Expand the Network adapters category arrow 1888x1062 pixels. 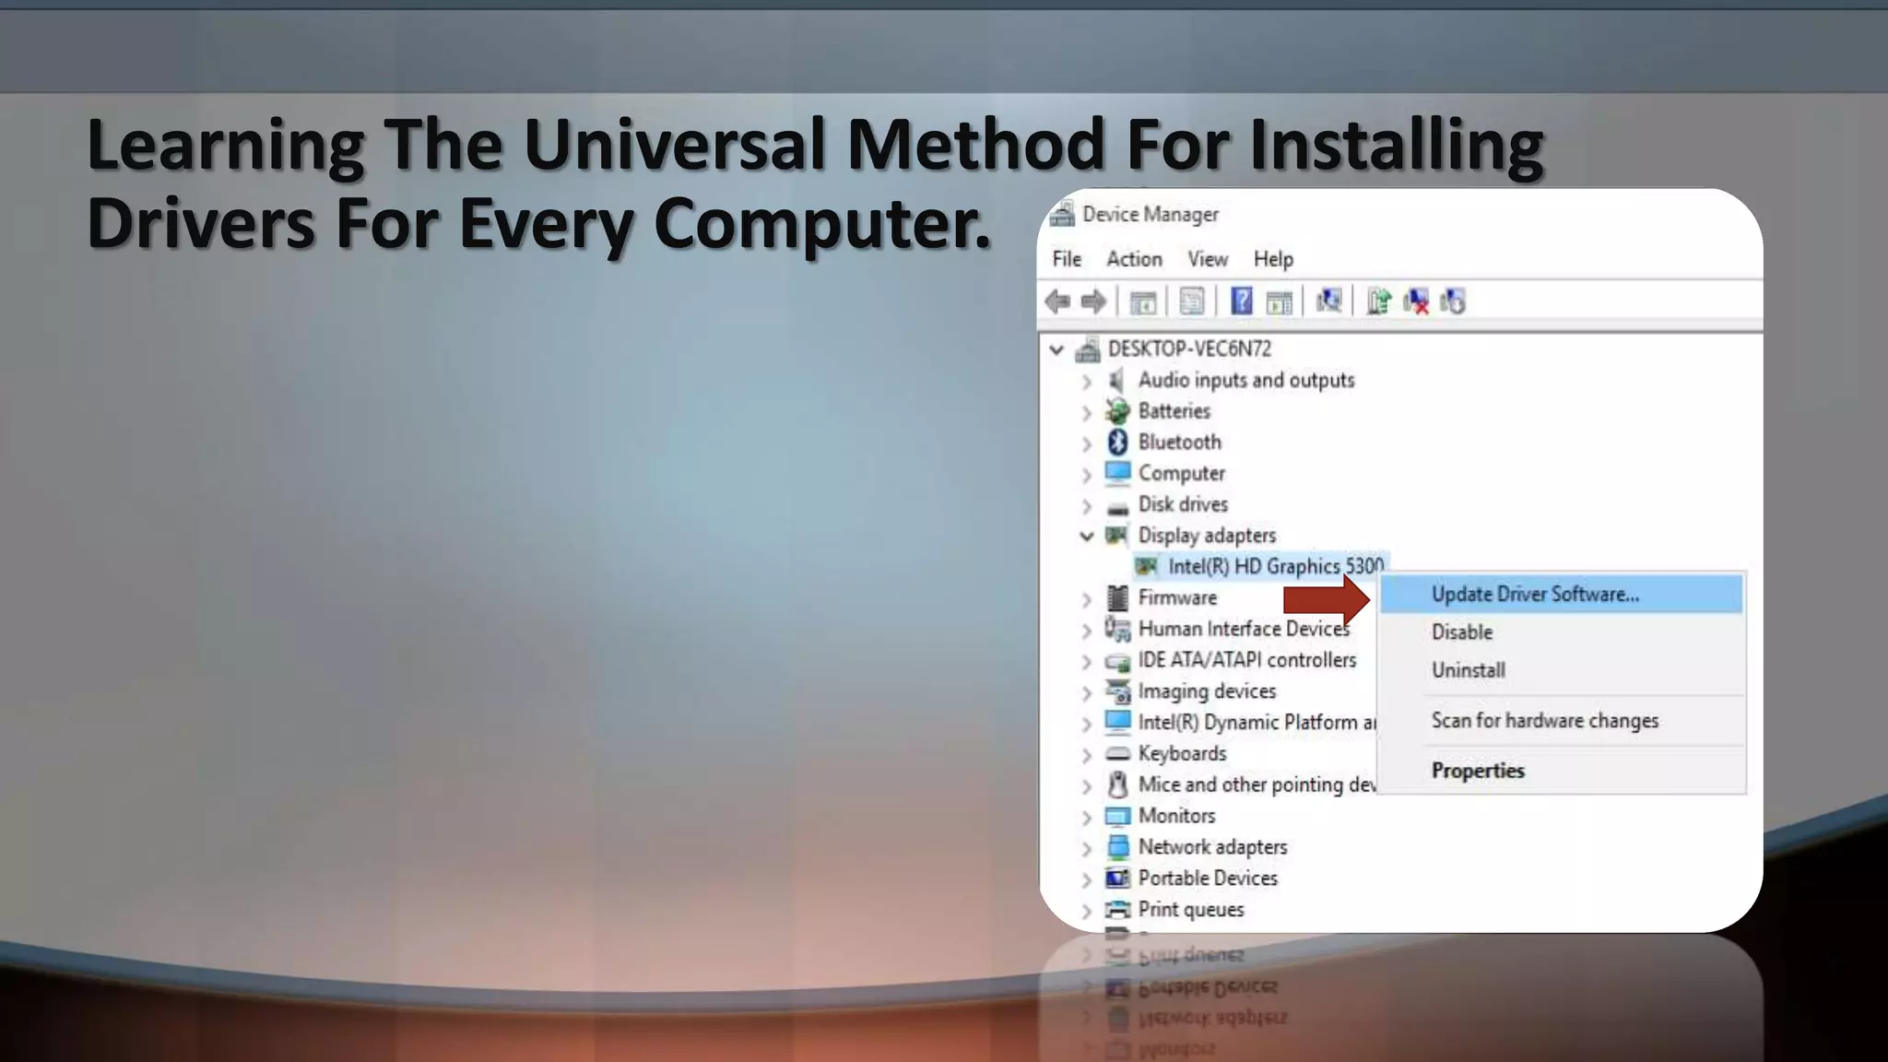pyautogui.click(x=1087, y=848)
